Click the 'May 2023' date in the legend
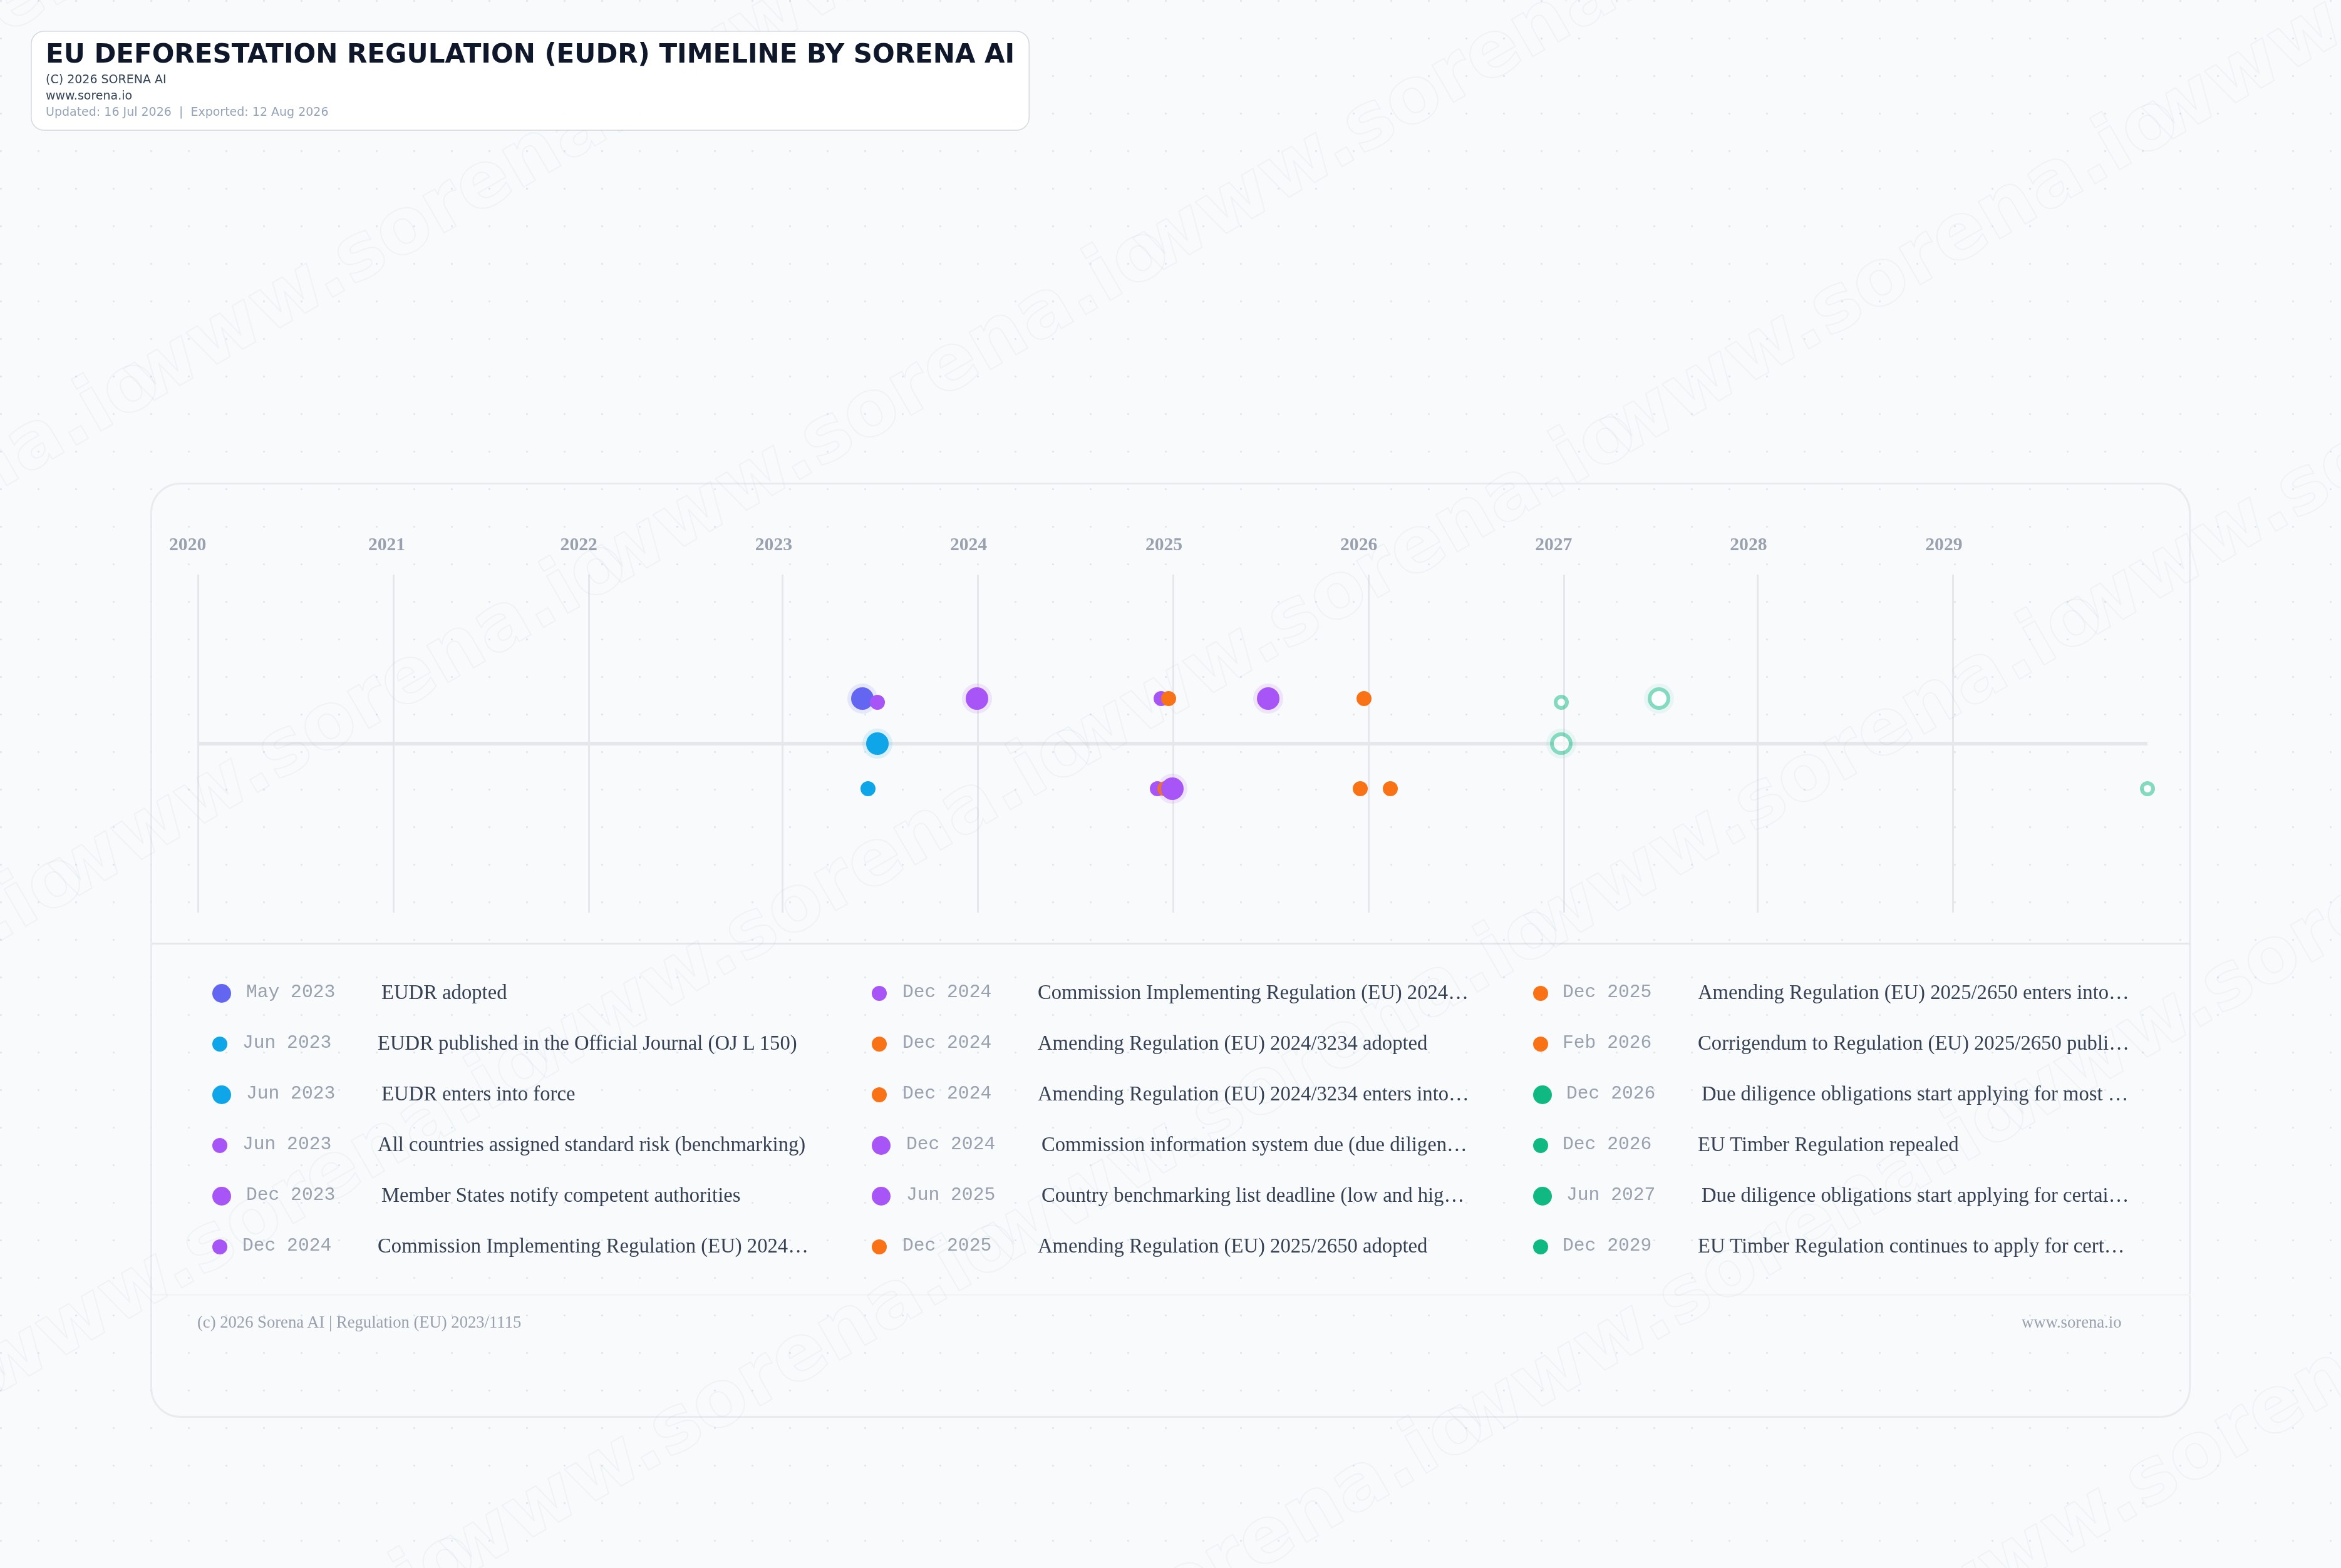The width and height of the screenshot is (2341, 1568). click(290, 991)
